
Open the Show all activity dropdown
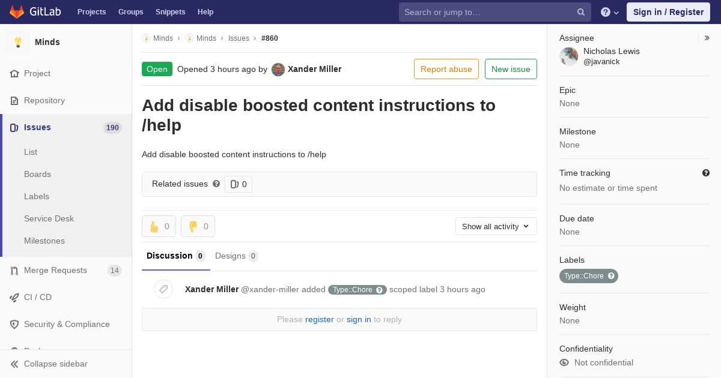496,226
